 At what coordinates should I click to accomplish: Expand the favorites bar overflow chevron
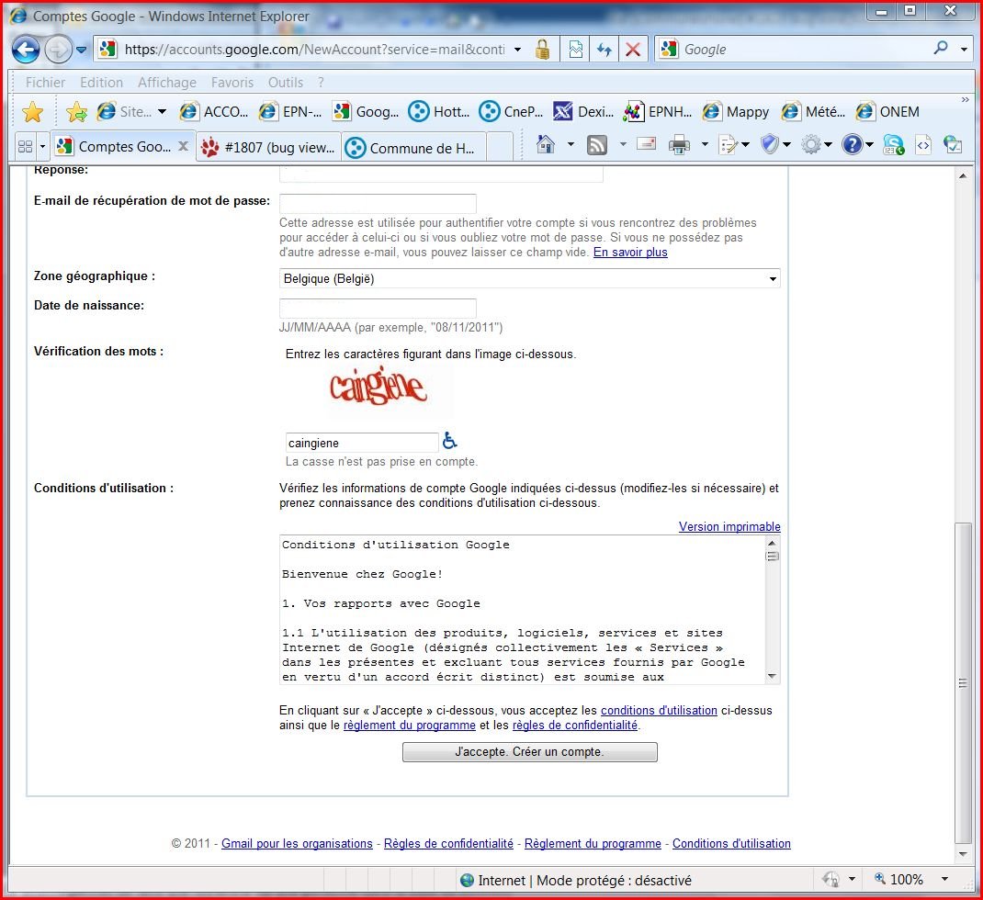click(965, 100)
